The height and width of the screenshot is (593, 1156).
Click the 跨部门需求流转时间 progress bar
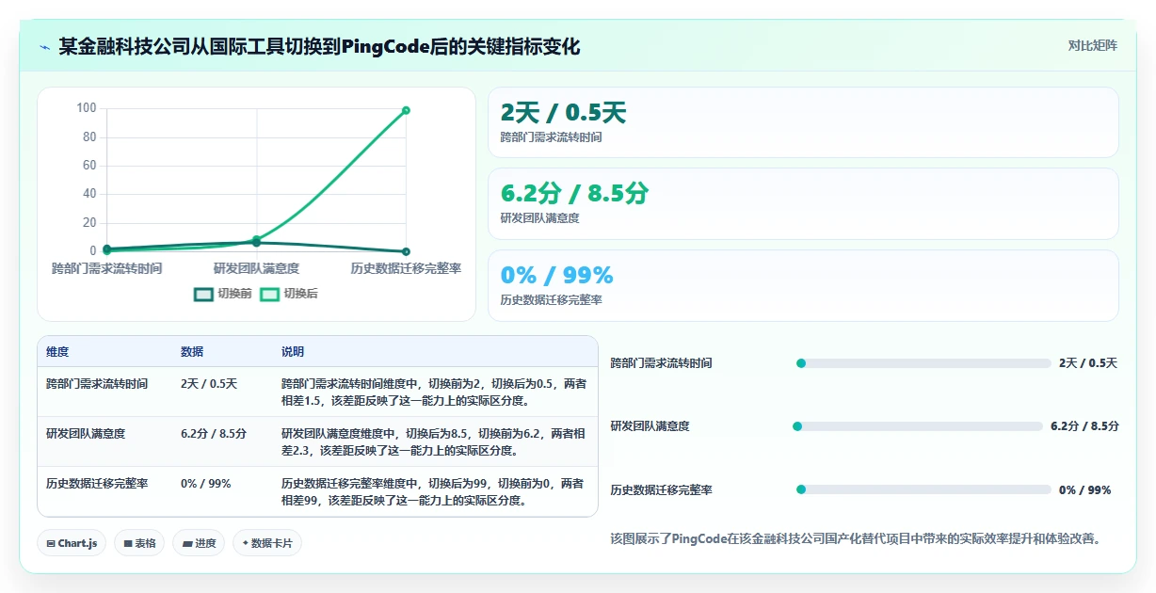pyautogui.click(x=923, y=363)
